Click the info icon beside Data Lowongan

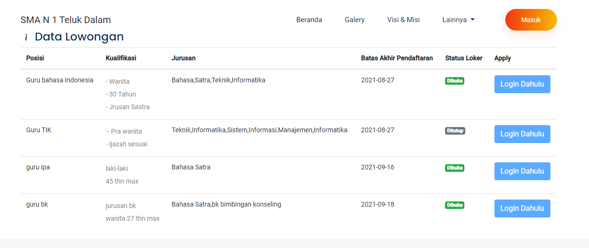(26, 37)
